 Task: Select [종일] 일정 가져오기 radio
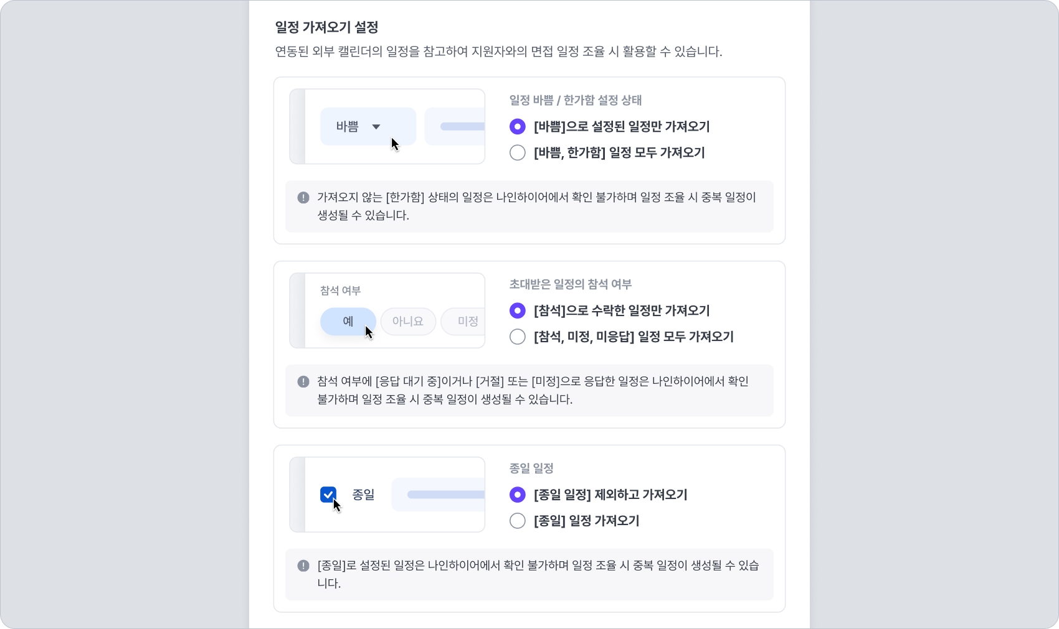[518, 521]
